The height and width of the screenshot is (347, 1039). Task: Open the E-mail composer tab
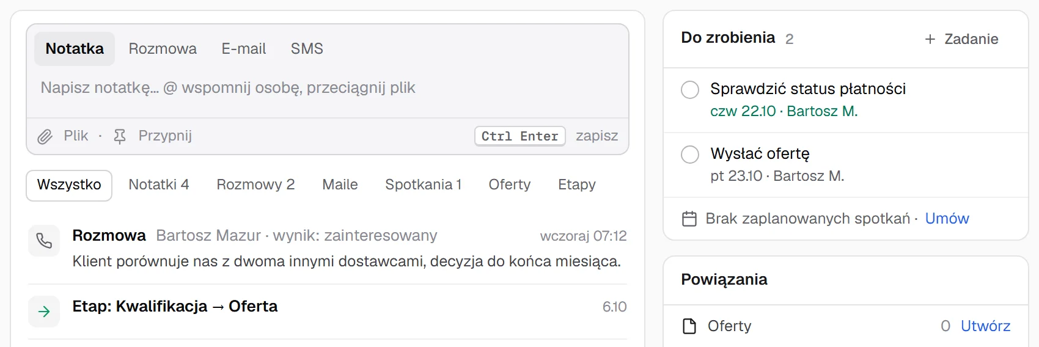[244, 49]
